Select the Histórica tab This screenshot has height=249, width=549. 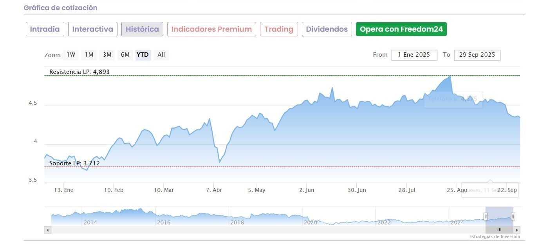(x=142, y=29)
